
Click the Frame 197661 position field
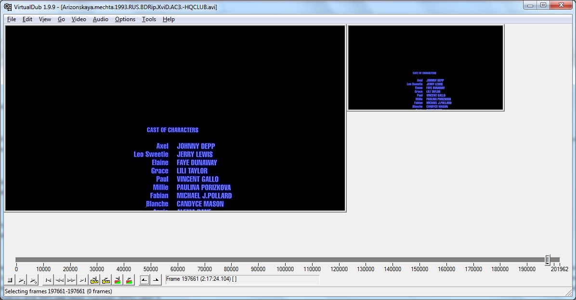(242, 279)
